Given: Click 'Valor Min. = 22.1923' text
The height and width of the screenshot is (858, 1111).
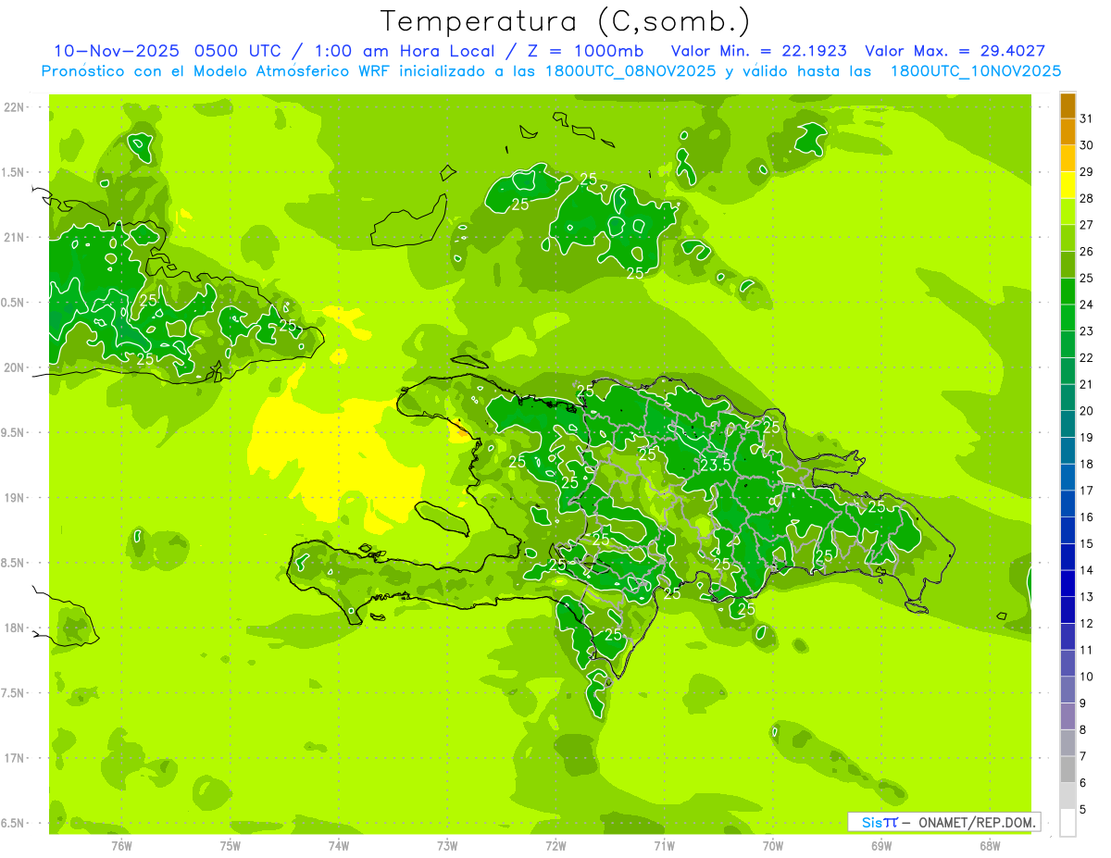Looking at the screenshot, I should [758, 51].
